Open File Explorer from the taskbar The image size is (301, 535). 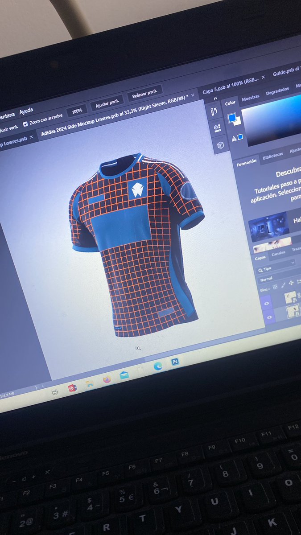click(89, 383)
